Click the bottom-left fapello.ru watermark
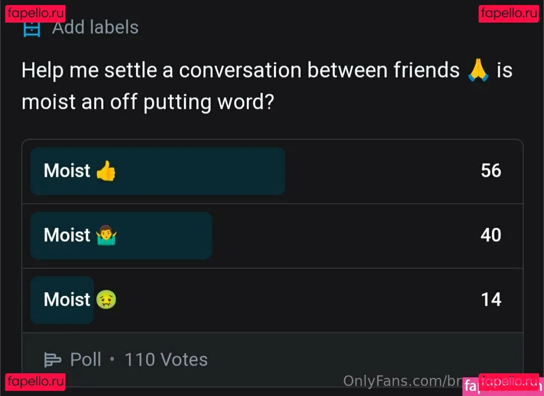The height and width of the screenshot is (396, 544). [x=36, y=382]
